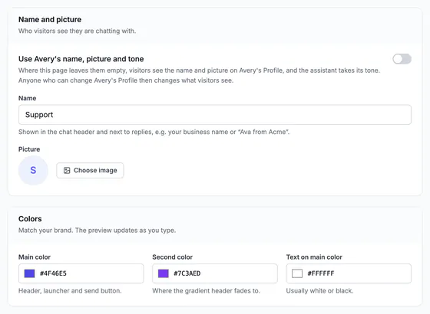This screenshot has width=430, height=314.
Task: Open the Text on main color white swatch
Action: 297,273
